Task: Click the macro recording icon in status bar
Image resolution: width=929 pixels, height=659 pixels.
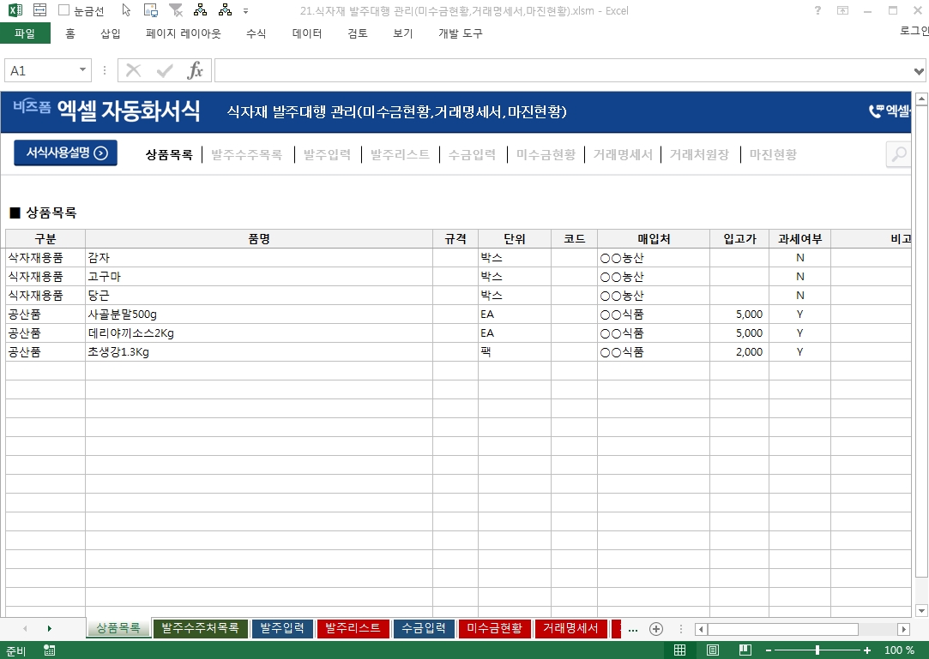Action: click(x=50, y=650)
